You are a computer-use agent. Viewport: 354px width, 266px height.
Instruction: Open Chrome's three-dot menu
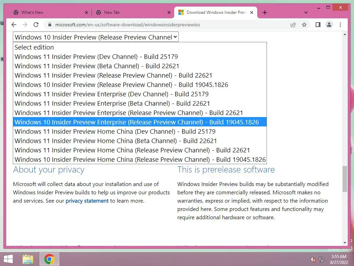(x=340, y=25)
